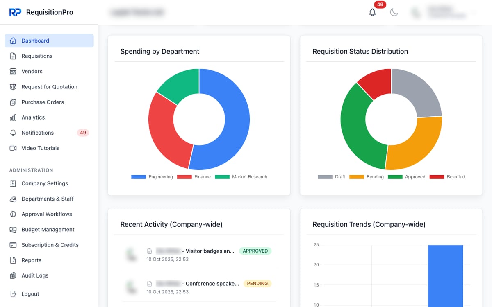Click the Reports file icon
The image size is (492, 307).
pos(13,260)
